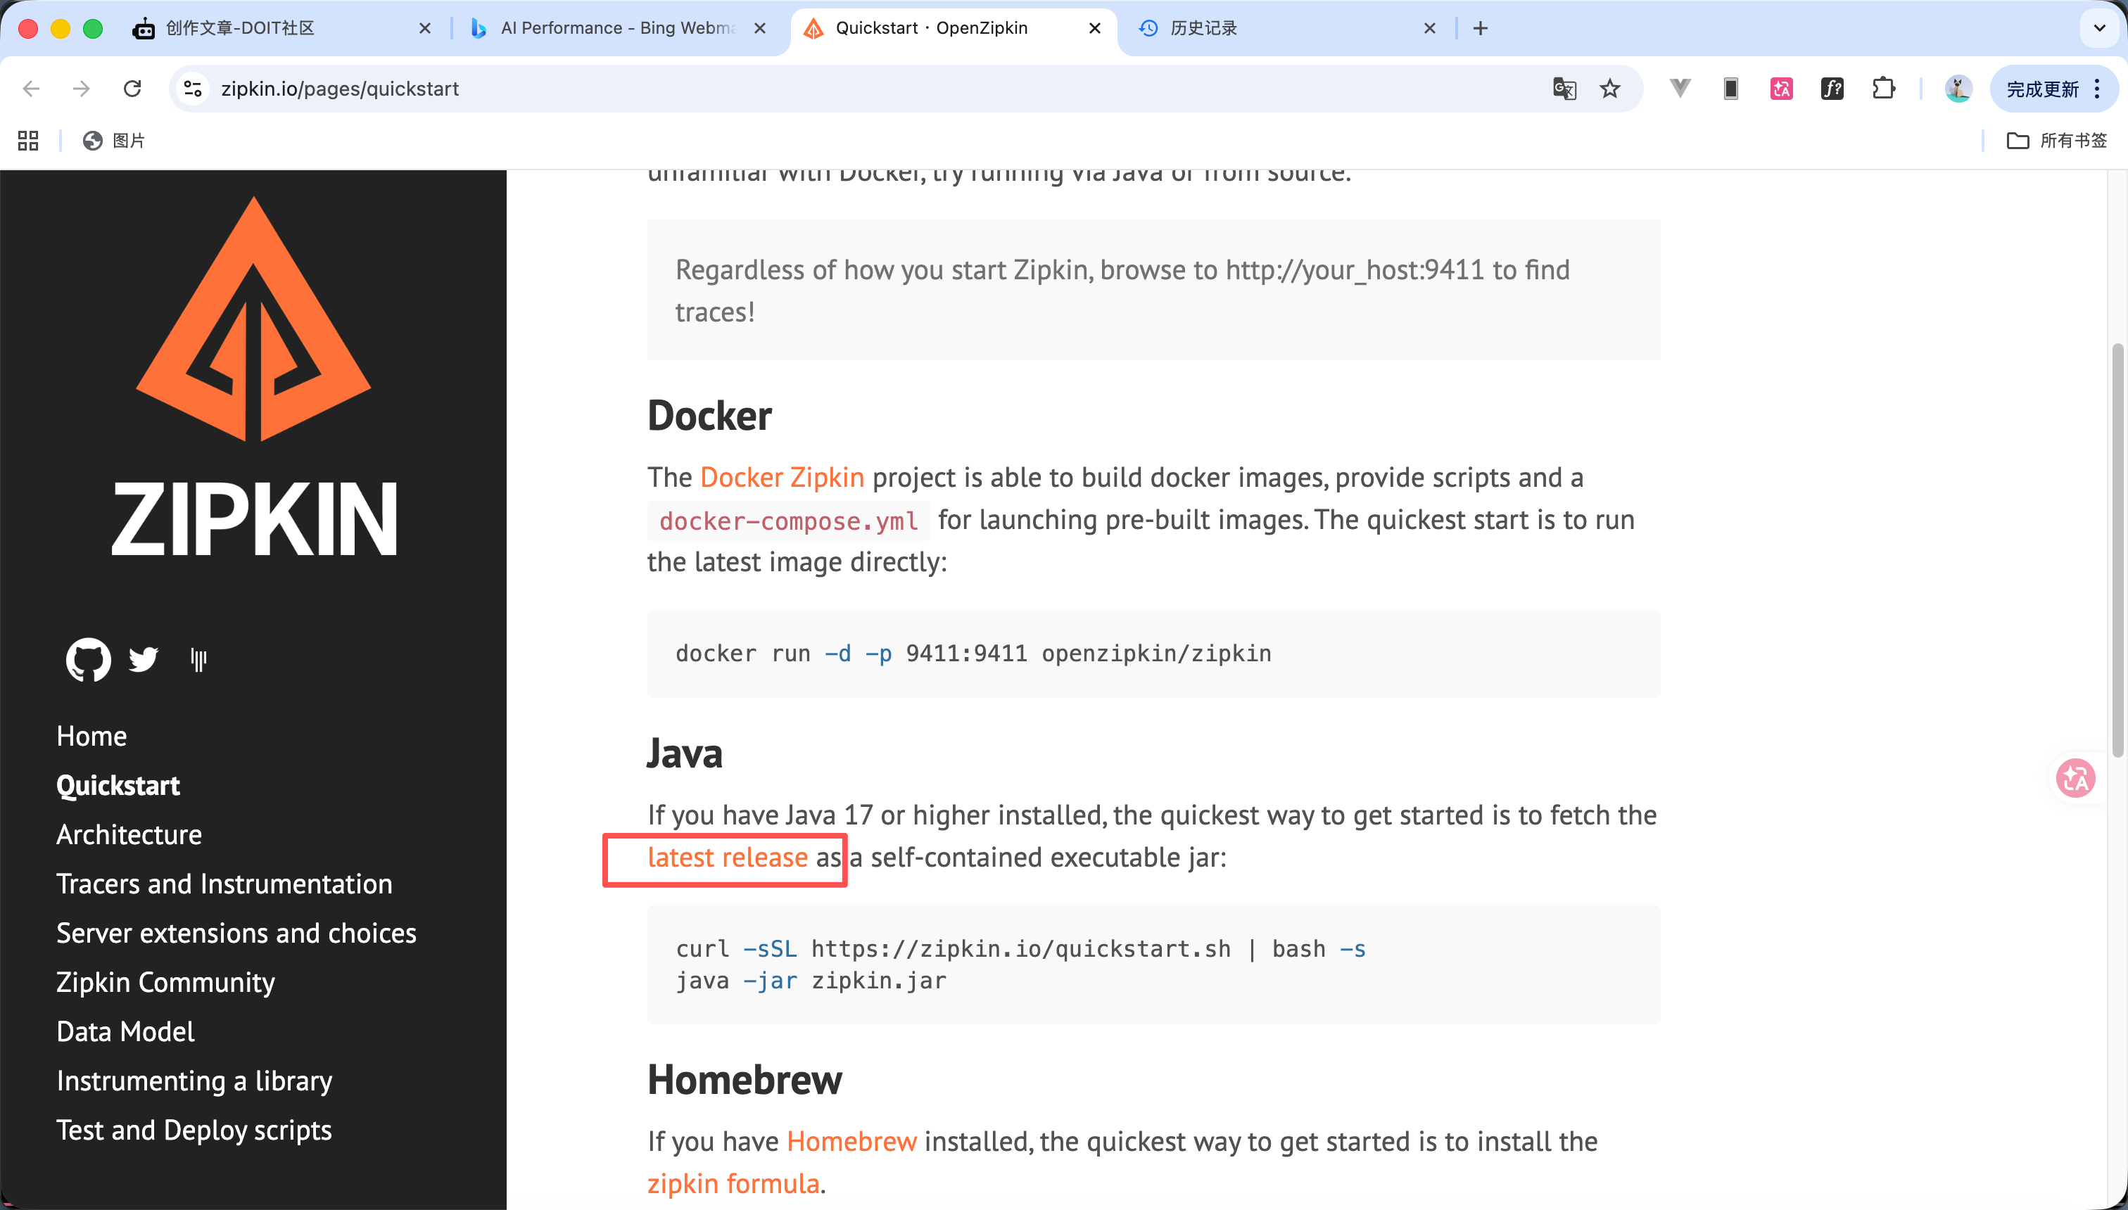Open Chrome three-dot menu
Screen dimensions: 2128x1210
coord(2098,89)
